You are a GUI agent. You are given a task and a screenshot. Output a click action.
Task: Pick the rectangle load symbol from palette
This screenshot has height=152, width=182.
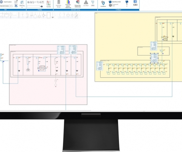[49, 15]
